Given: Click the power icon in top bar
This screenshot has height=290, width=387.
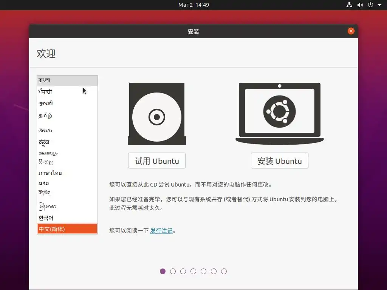Looking at the screenshot, I should (x=370, y=5).
